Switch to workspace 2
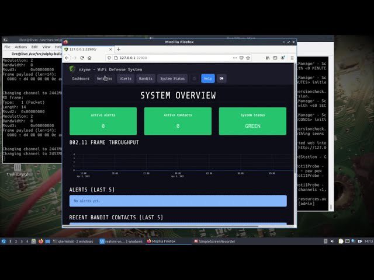This screenshot has height=280, width=374. (16, 241)
